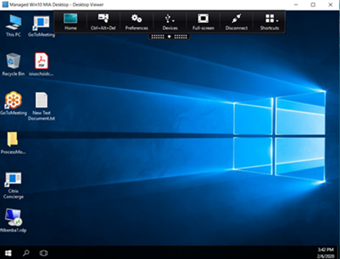This screenshot has width=340, height=259.
Task: Select the Citrix Concierge shortcut
Action: coord(14,185)
